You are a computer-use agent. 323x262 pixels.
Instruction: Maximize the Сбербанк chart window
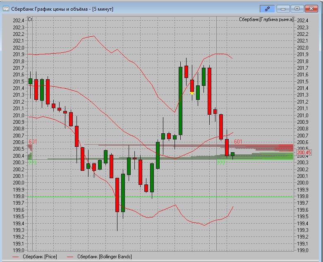297,9
